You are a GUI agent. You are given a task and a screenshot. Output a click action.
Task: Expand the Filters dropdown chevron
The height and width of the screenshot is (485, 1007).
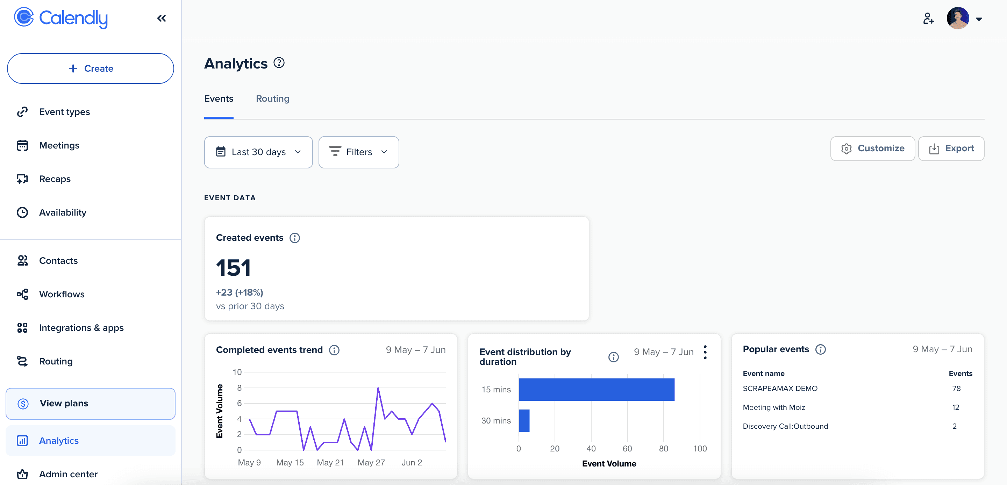(384, 152)
